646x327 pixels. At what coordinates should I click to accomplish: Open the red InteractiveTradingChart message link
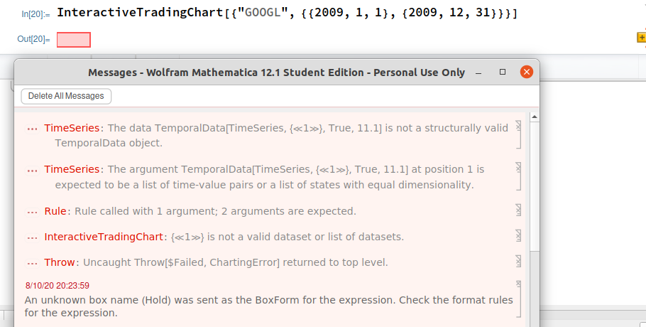(104, 237)
